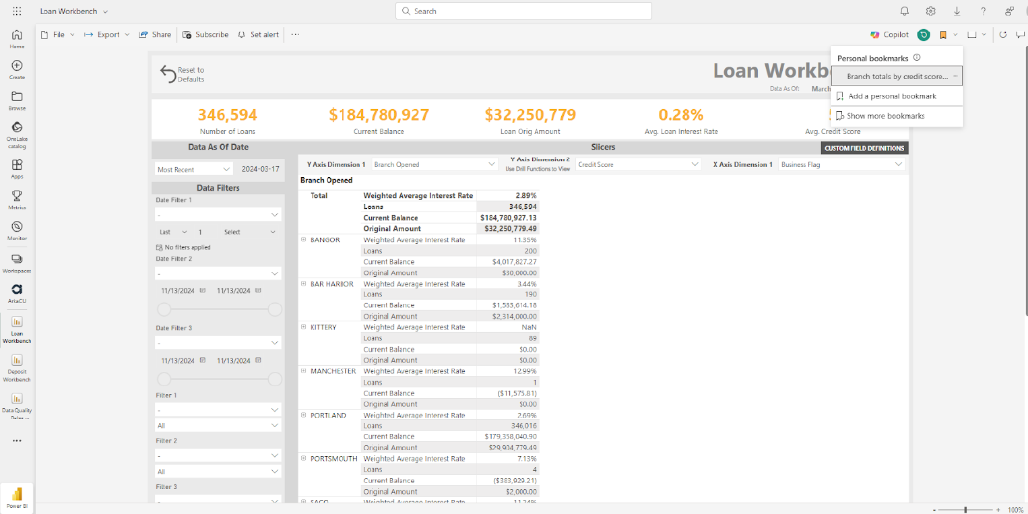Click the Set alert button
Viewport: 1028px width, 514px height.
pyautogui.click(x=258, y=34)
